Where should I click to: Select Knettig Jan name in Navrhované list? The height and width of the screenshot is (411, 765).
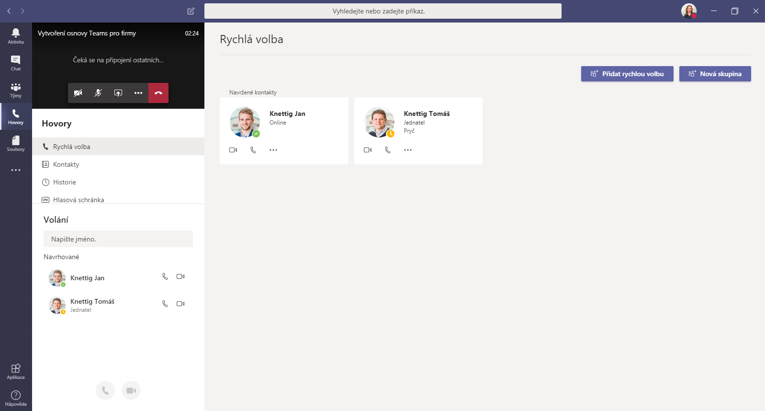(88, 278)
